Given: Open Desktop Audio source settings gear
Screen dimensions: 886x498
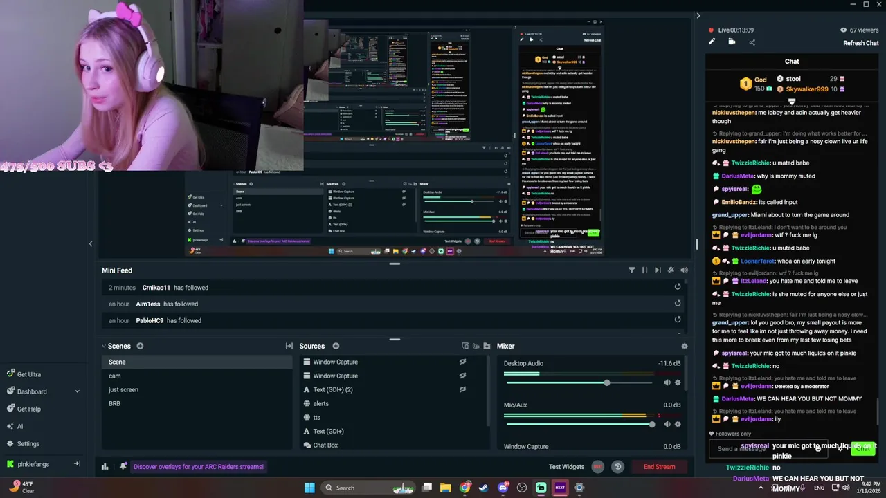Looking at the screenshot, I should (678, 382).
